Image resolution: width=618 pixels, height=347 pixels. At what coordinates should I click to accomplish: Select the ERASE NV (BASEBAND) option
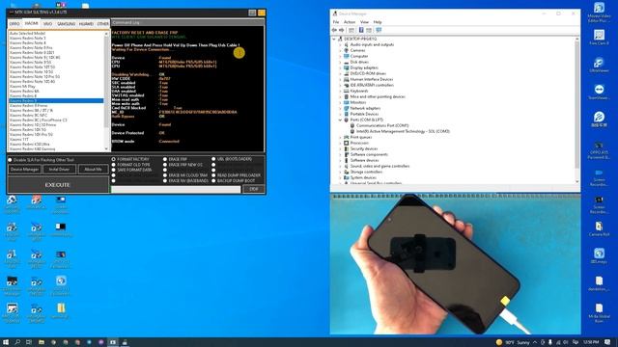tap(165, 181)
